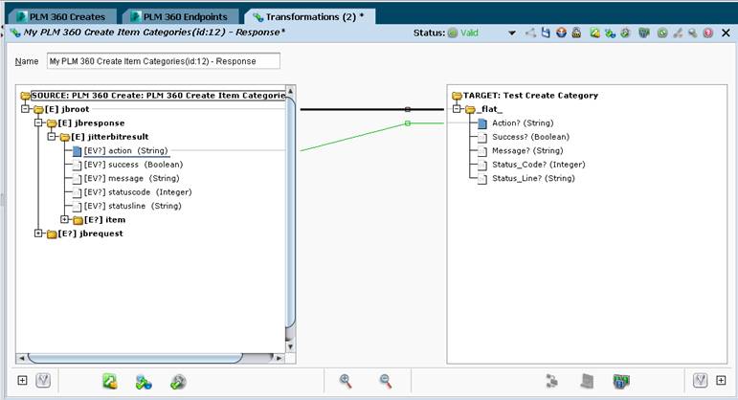This screenshot has height=400, width=738.
Task: Select target field Status_Line? (String)
Action: tap(533, 178)
